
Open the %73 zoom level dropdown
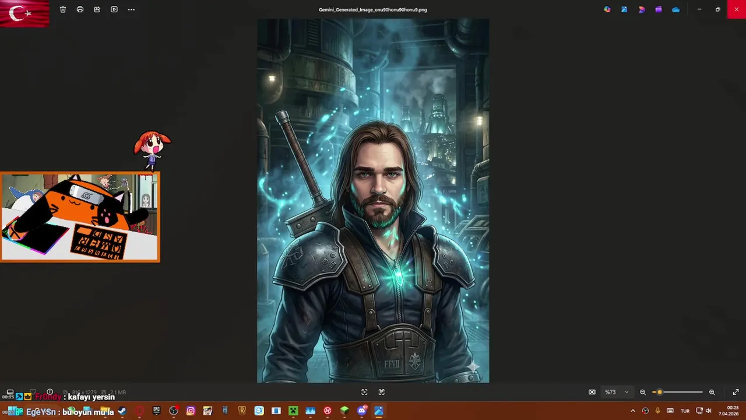tap(617, 392)
